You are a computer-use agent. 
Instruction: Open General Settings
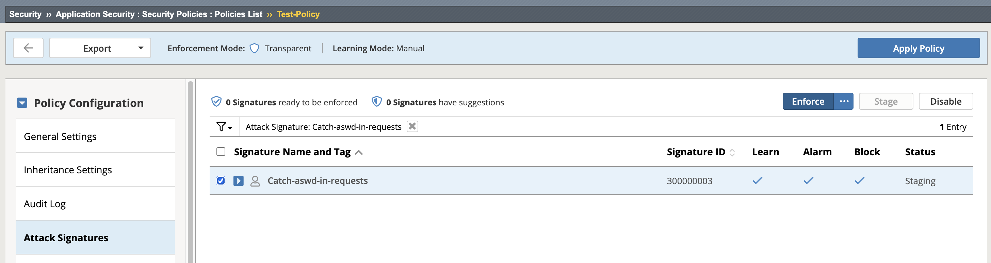click(95, 136)
